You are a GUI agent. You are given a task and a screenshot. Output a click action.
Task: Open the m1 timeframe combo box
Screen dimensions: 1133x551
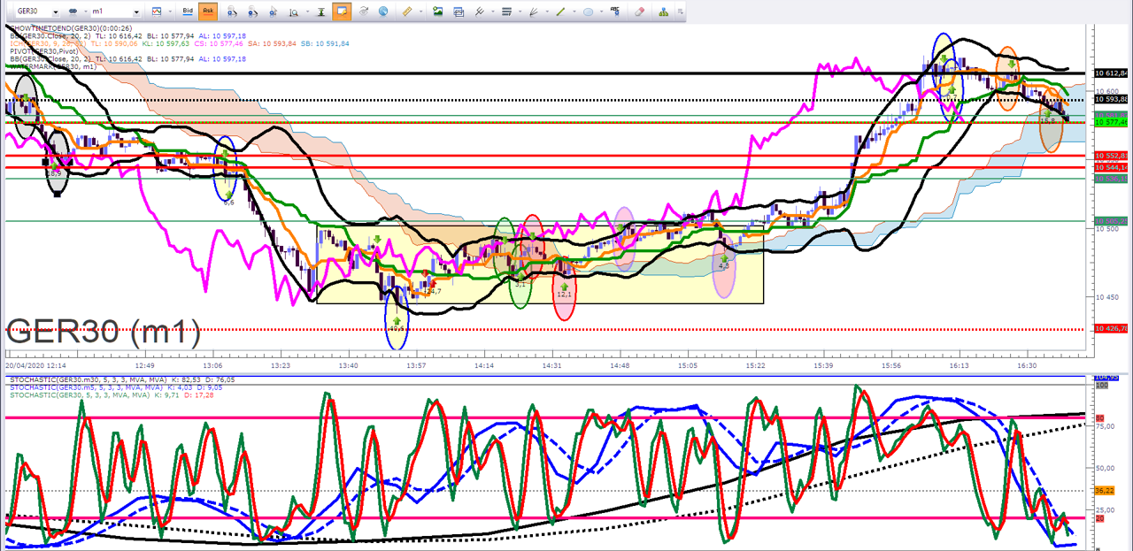(x=115, y=11)
